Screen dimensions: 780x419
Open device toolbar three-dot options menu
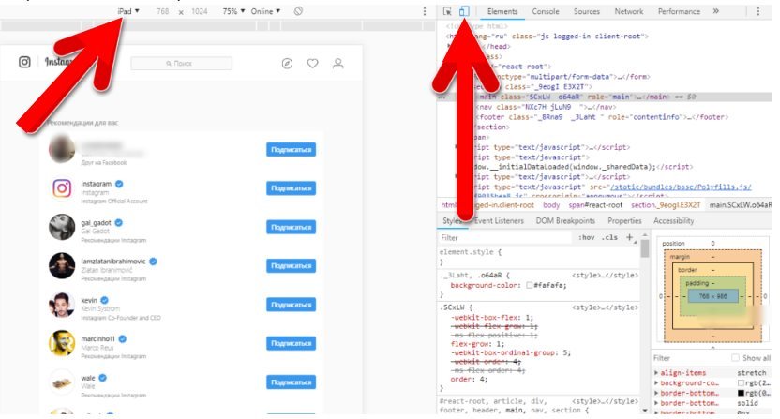(x=425, y=11)
